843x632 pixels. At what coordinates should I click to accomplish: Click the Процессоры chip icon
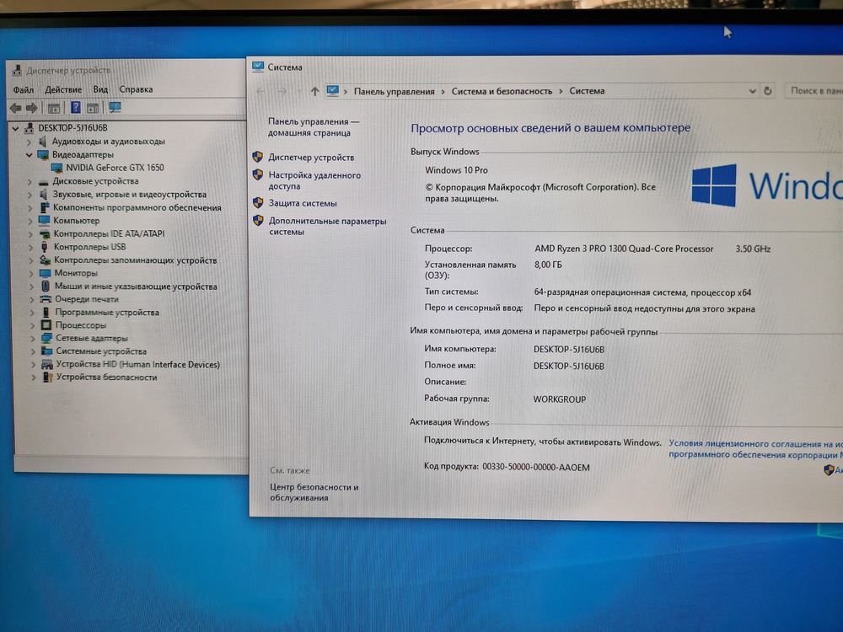(x=46, y=325)
